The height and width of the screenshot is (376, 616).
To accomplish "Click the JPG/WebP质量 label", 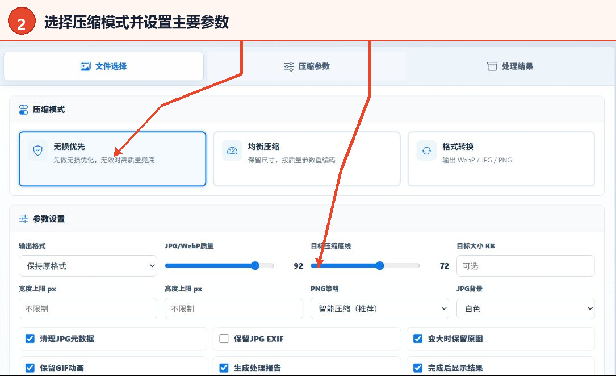I will 189,246.
